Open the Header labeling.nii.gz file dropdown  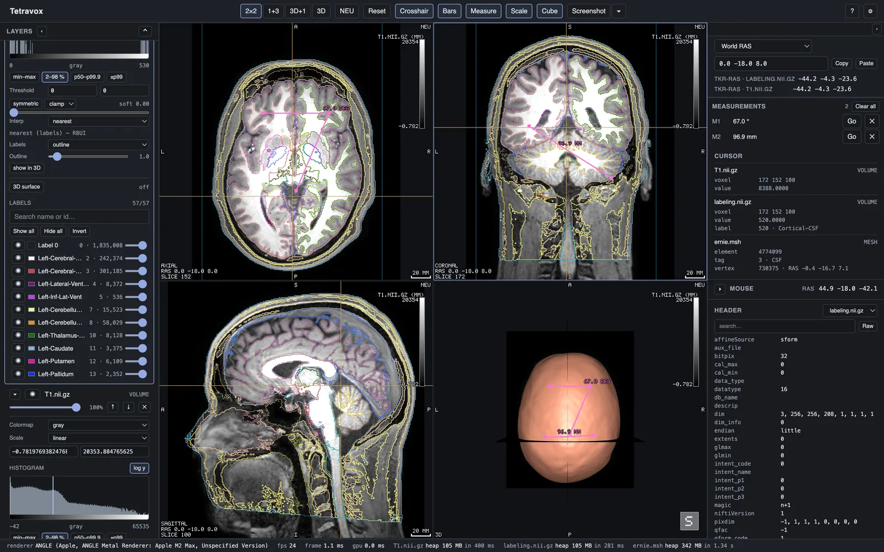(x=850, y=311)
